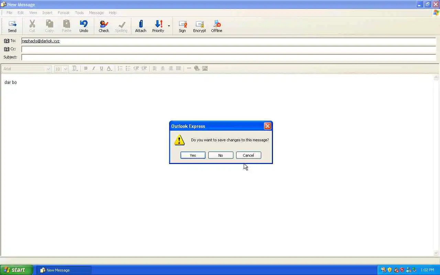Viewport: 440px width, 275px height.
Task: Click the yellow security shield tray icon
Action: point(389,270)
